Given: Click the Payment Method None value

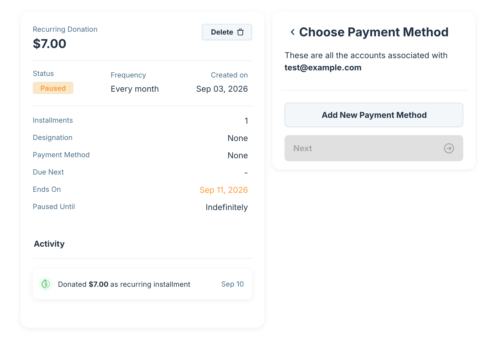Looking at the screenshot, I should (x=238, y=155).
